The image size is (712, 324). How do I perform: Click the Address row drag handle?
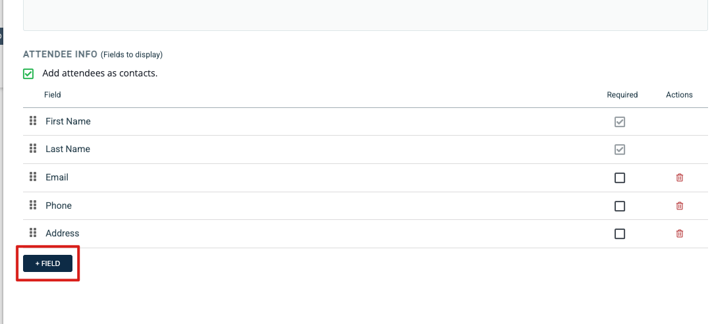coord(33,232)
